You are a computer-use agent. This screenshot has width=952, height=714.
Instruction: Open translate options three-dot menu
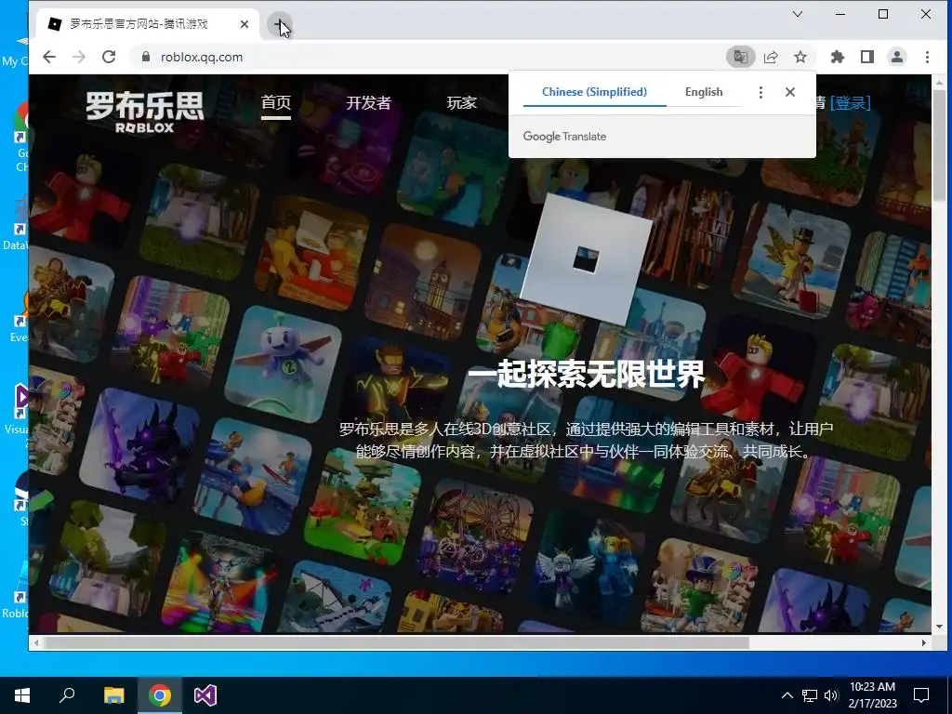tap(760, 92)
